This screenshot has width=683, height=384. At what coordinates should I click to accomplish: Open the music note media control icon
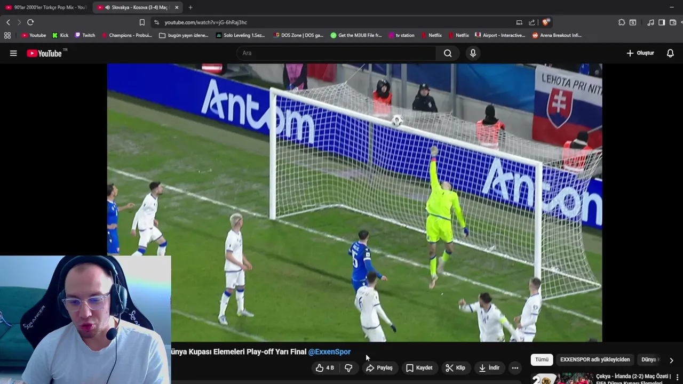(x=650, y=22)
